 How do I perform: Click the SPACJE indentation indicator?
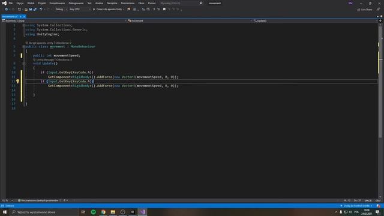pos(368,200)
